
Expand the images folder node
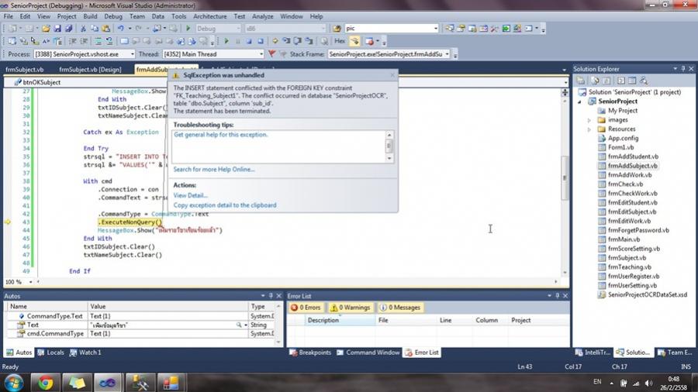coord(589,120)
